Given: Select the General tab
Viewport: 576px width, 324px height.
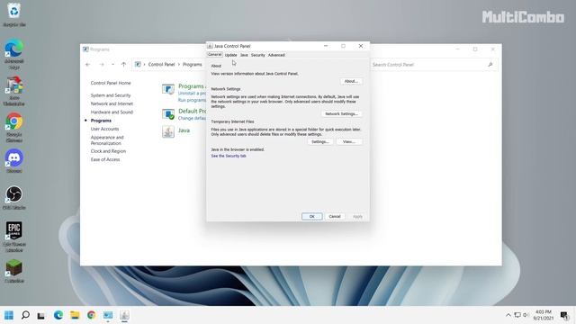Looking at the screenshot, I should coord(214,55).
